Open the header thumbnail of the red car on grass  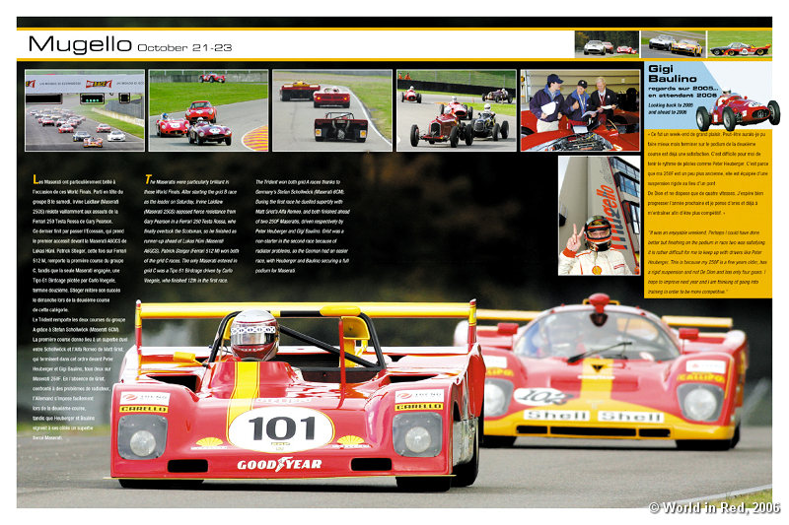point(739,44)
